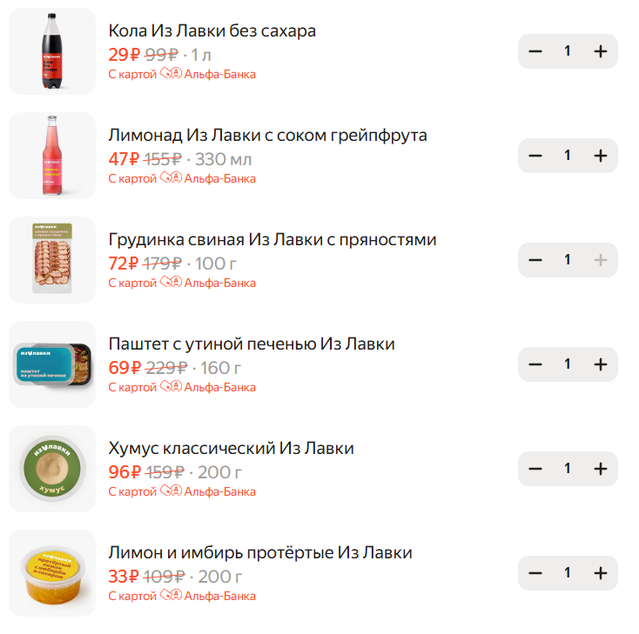The width and height of the screenshot is (639, 634).
Task: Open the grapefruit lemonade bottle thumbnail
Action: pyautogui.click(x=52, y=156)
